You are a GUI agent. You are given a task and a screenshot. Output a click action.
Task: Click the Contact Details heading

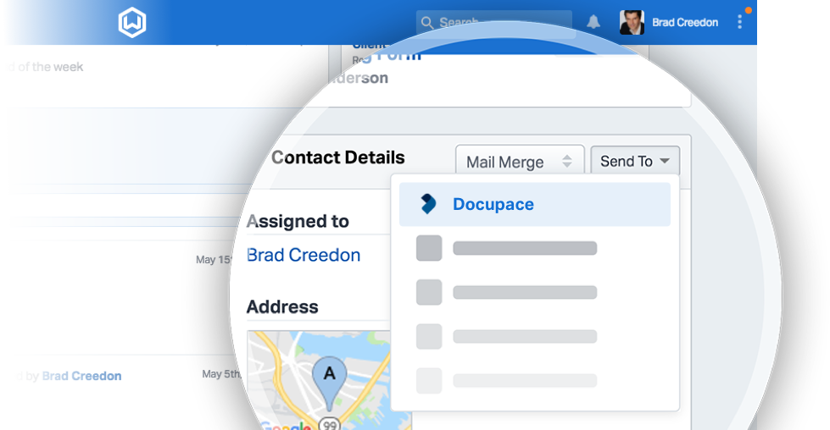click(x=337, y=157)
